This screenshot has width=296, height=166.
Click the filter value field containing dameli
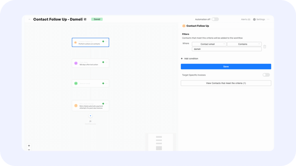227,49
